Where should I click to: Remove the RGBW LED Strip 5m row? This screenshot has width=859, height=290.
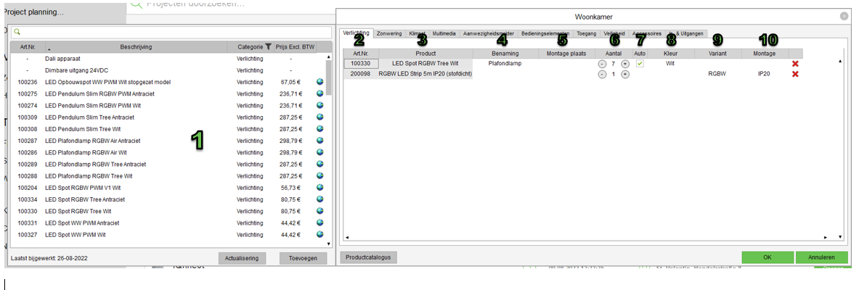795,74
